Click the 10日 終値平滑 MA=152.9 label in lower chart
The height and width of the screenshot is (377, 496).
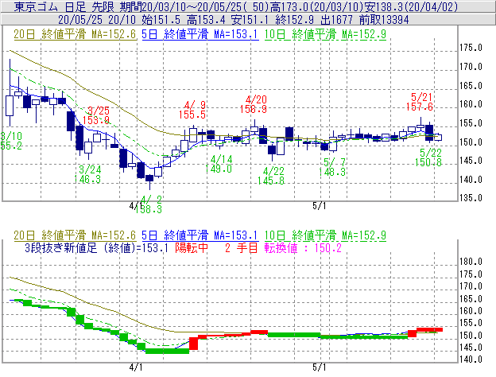pos(325,235)
